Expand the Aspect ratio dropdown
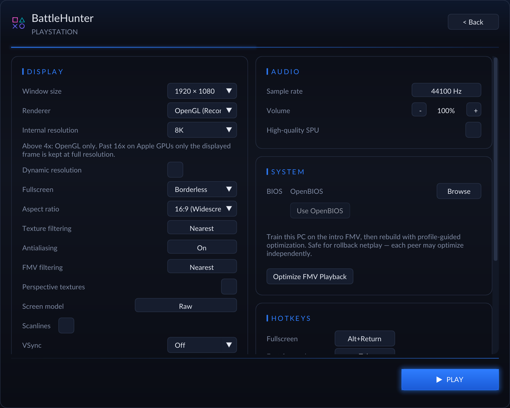 (202, 209)
